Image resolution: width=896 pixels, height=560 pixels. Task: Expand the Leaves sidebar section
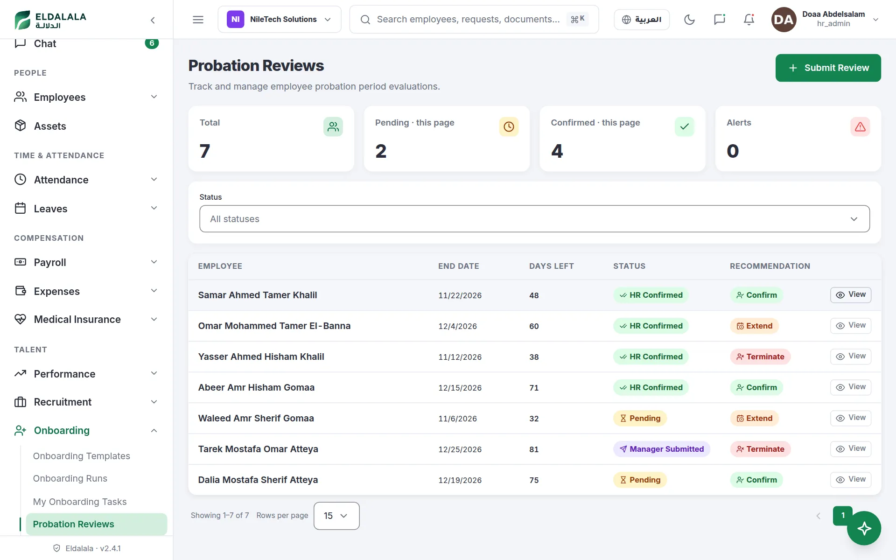tap(86, 209)
